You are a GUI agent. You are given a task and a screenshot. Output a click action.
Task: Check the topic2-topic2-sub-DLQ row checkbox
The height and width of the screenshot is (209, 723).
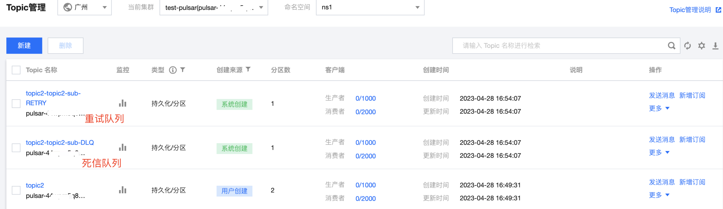16,148
